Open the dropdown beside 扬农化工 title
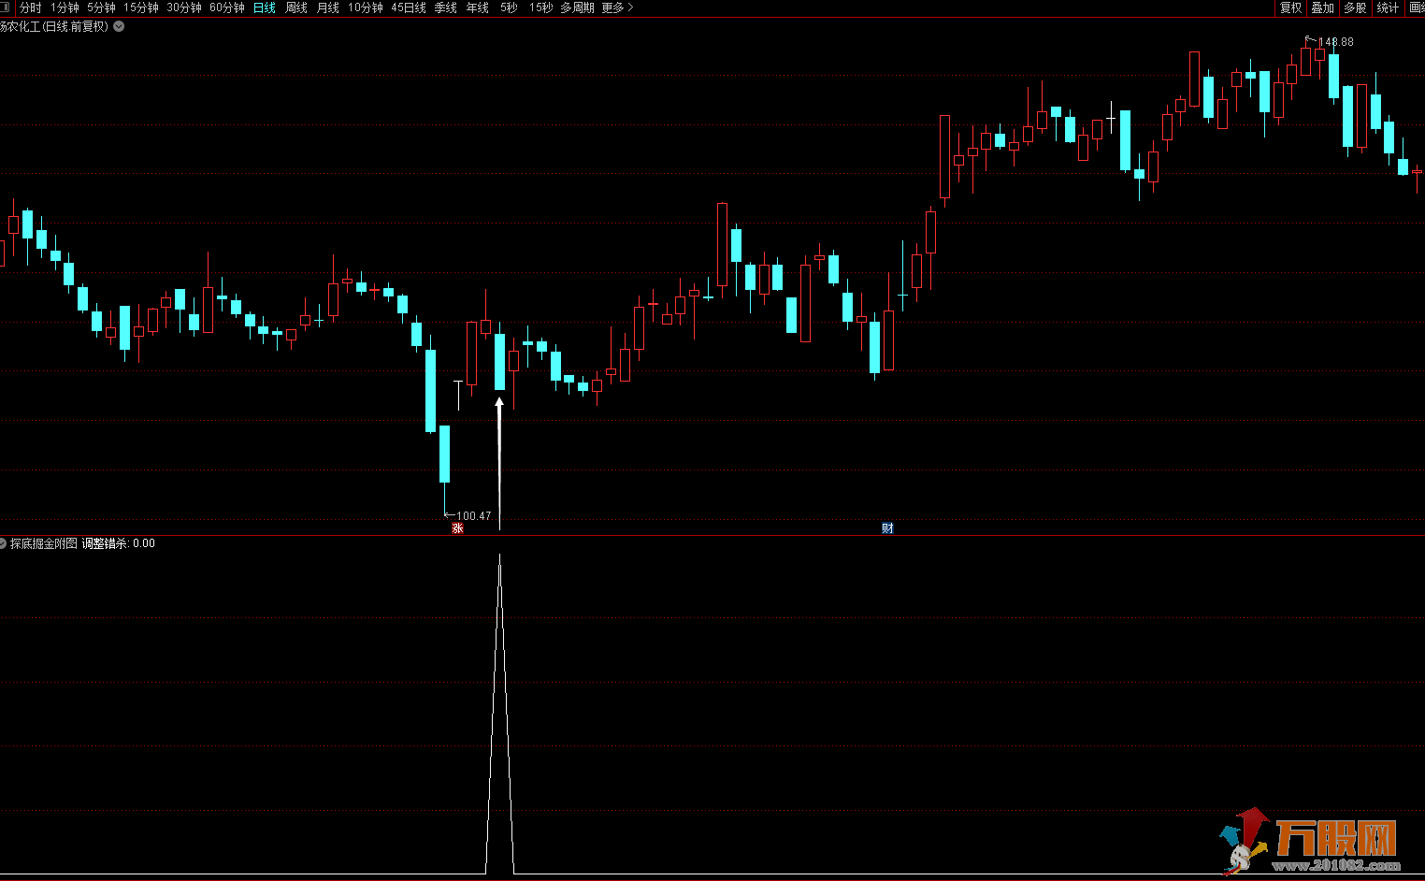 119,26
